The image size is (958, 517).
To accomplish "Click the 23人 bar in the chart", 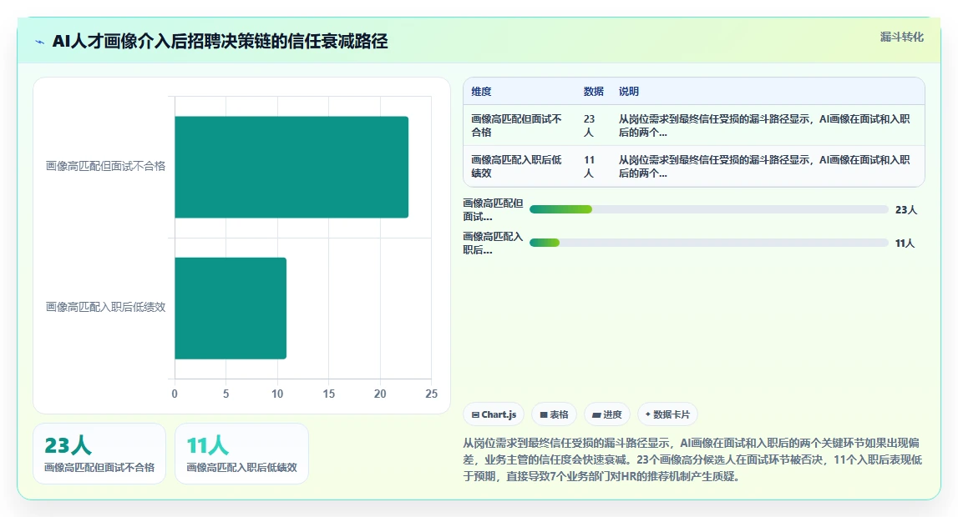I will [x=291, y=167].
